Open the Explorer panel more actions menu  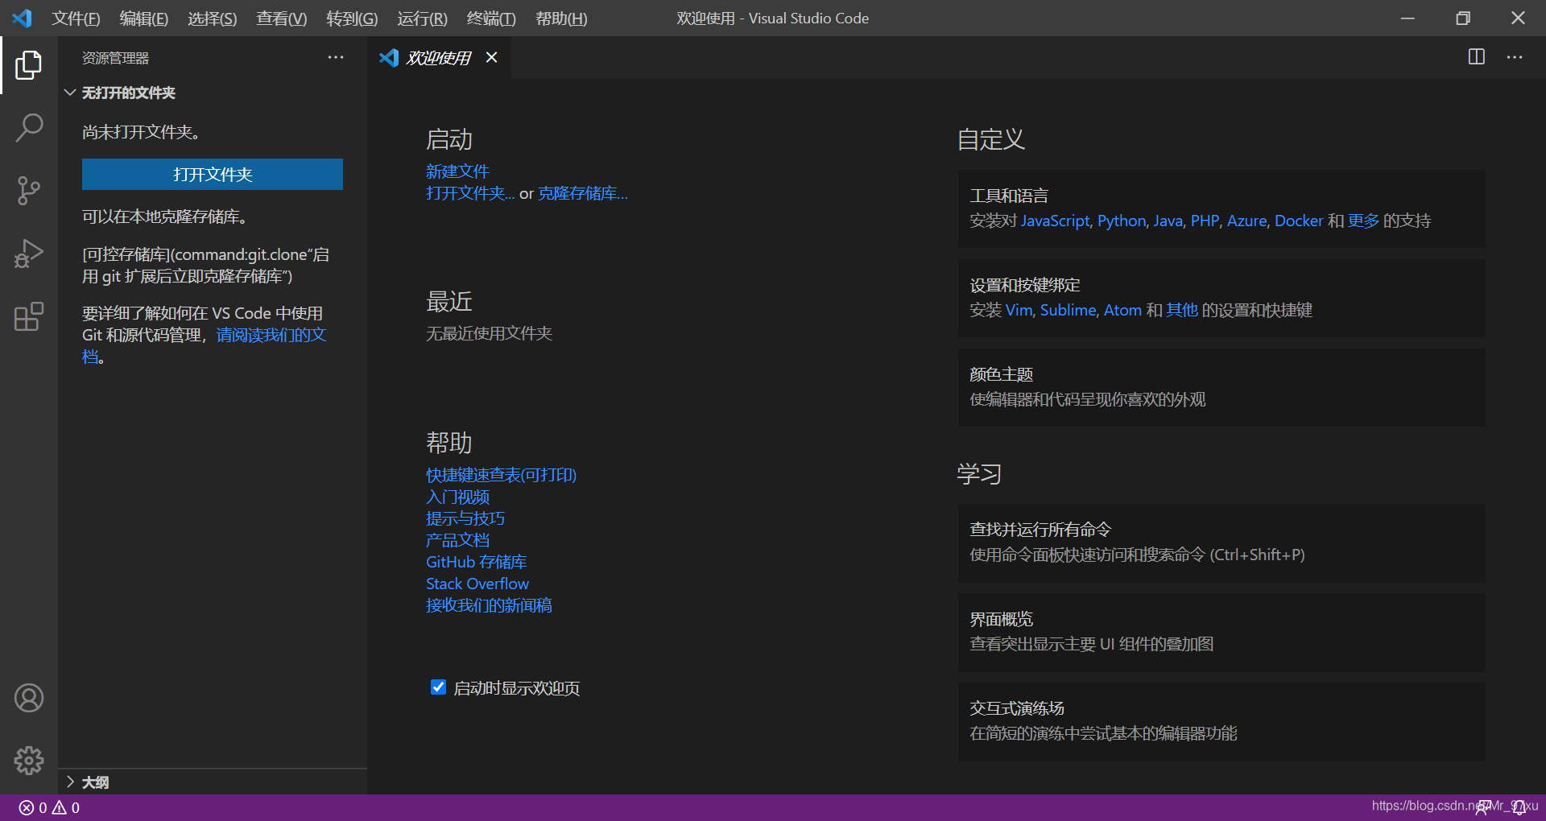coord(336,57)
